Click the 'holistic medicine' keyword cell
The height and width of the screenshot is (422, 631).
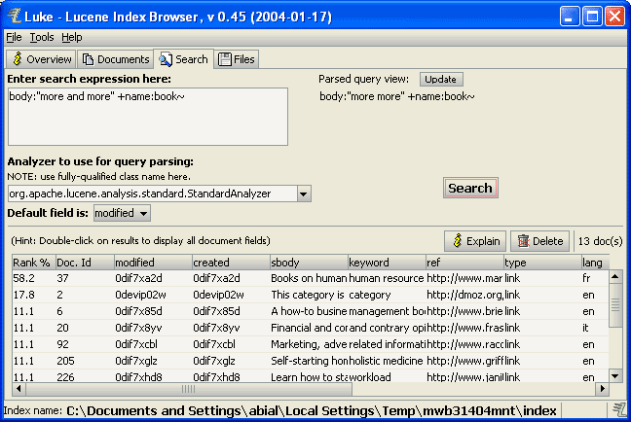(x=387, y=361)
